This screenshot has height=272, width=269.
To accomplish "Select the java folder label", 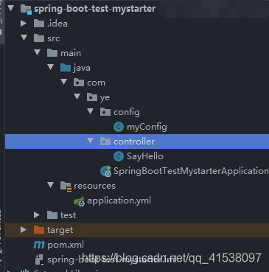I will click(82, 68).
